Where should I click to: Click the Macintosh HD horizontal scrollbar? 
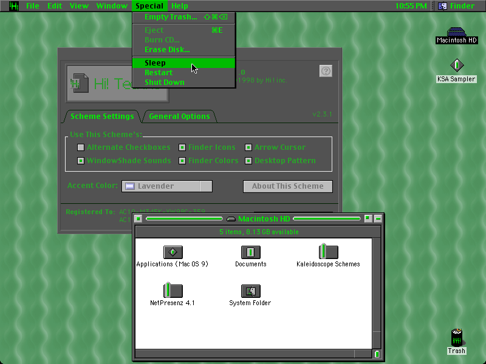pos(253,354)
